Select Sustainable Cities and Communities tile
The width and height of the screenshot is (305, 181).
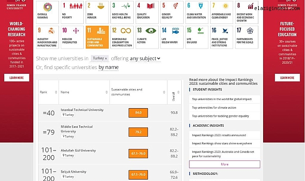pos(97,37)
